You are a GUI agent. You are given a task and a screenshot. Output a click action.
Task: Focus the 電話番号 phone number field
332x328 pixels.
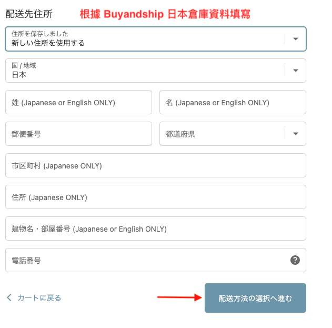coord(147,261)
